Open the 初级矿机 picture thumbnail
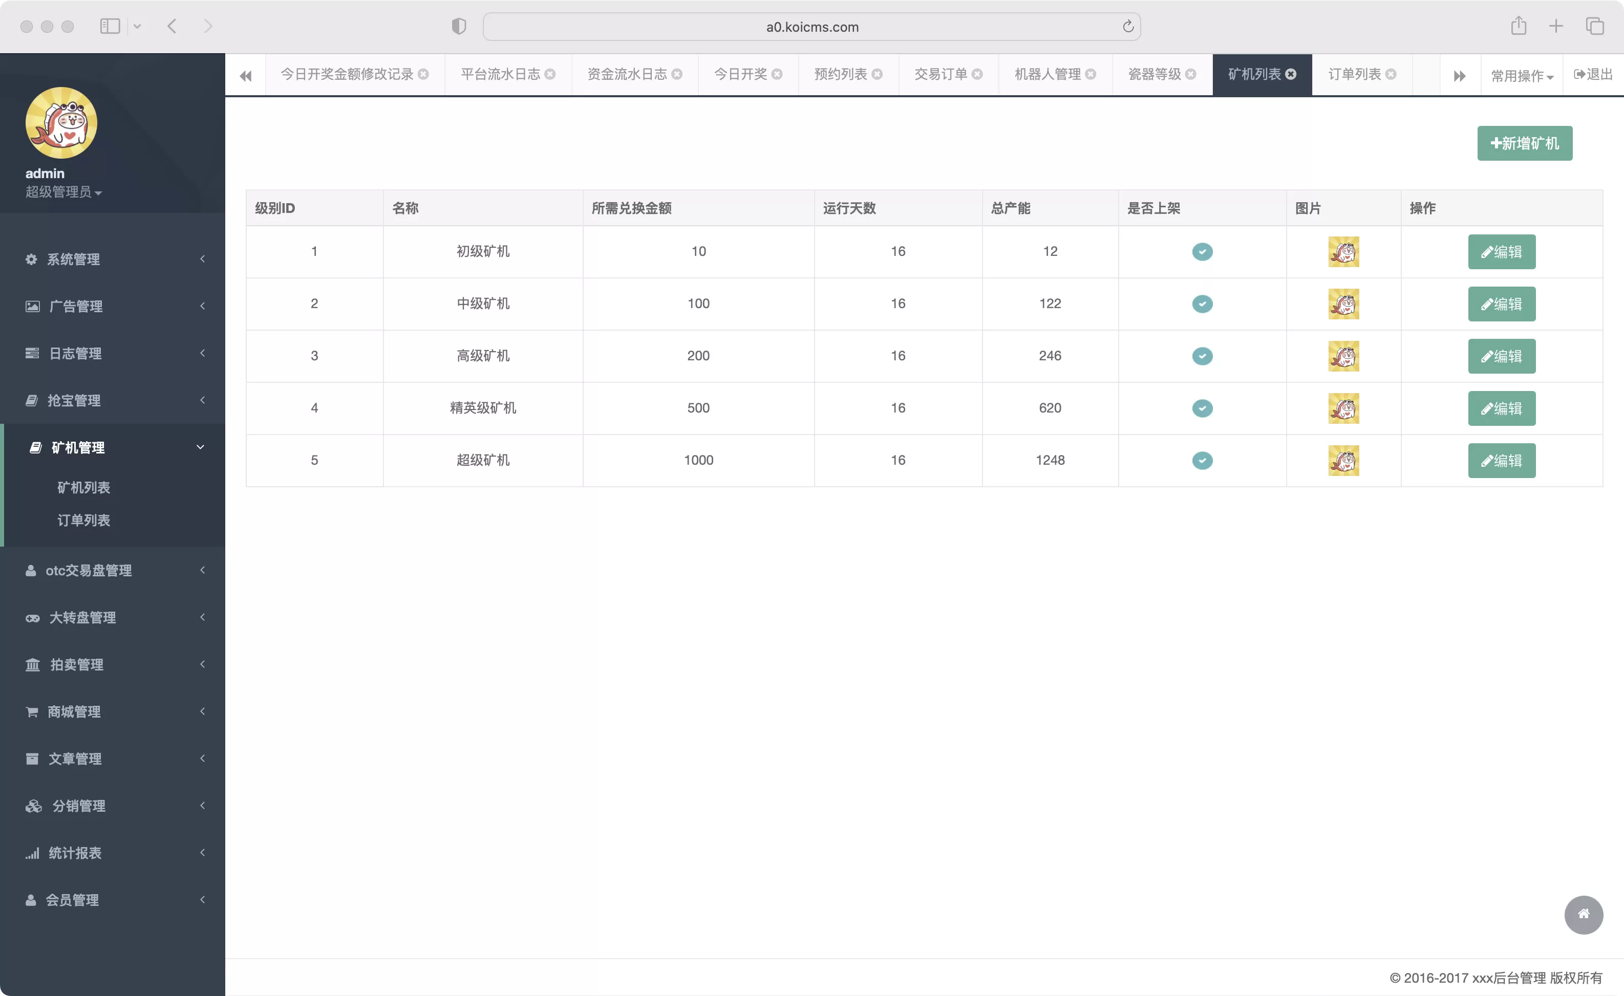This screenshot has width=1624, height=996. [x=1343, y=252]
